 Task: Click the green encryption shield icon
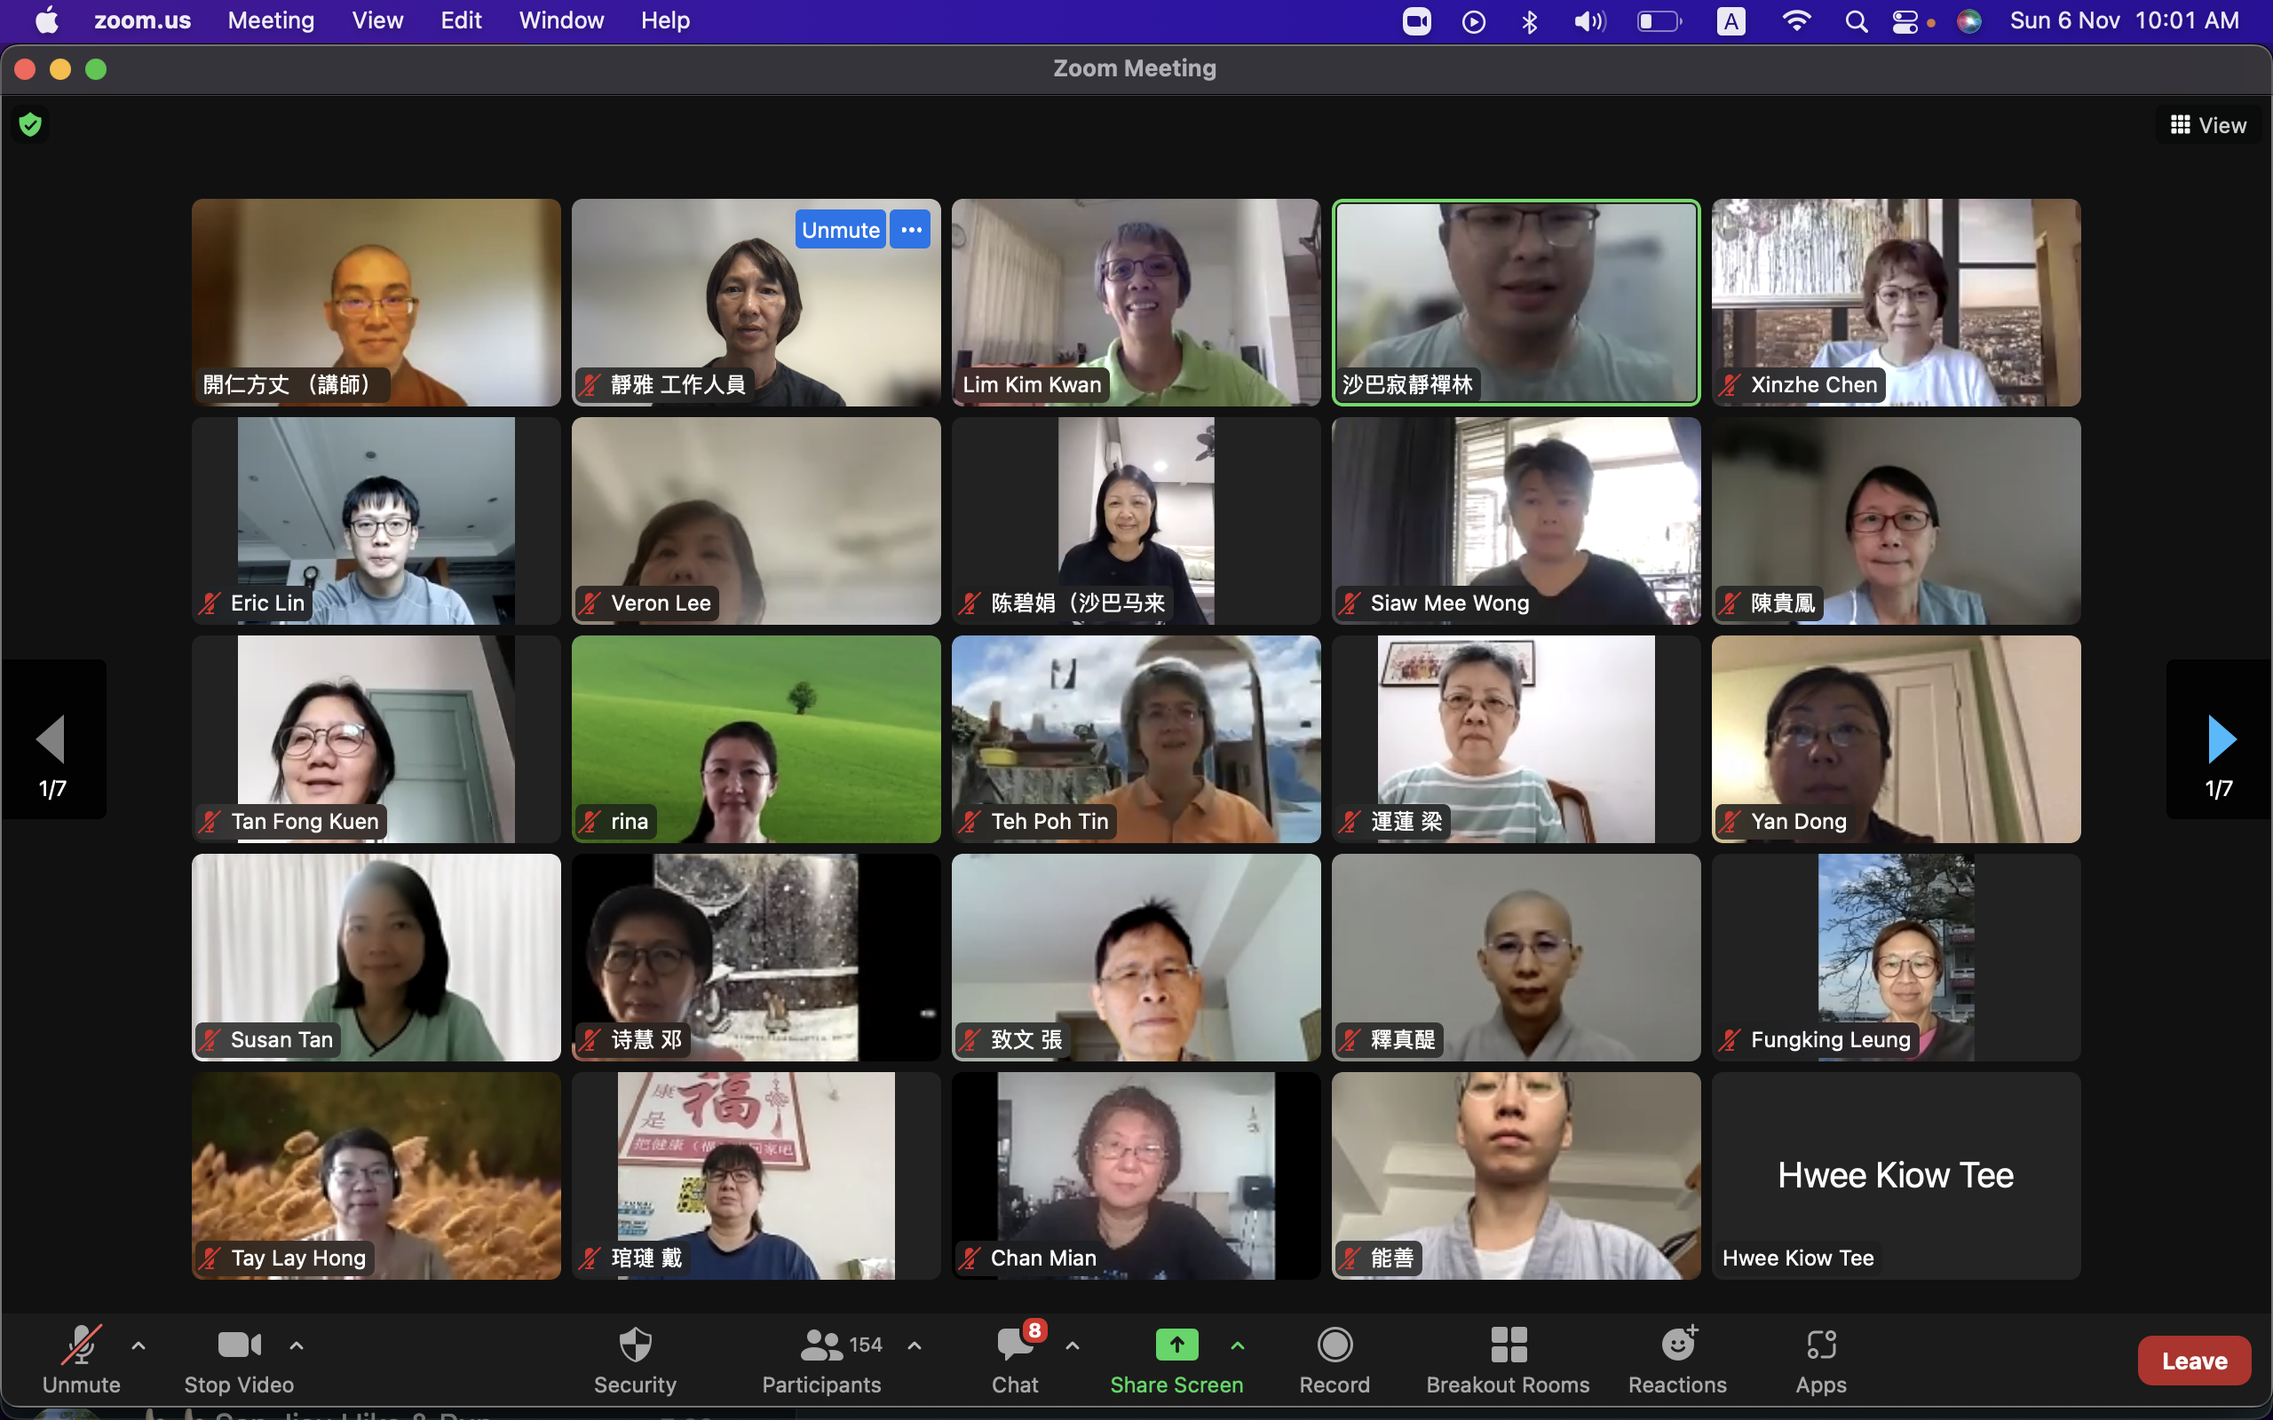click(x=30, y=124)
